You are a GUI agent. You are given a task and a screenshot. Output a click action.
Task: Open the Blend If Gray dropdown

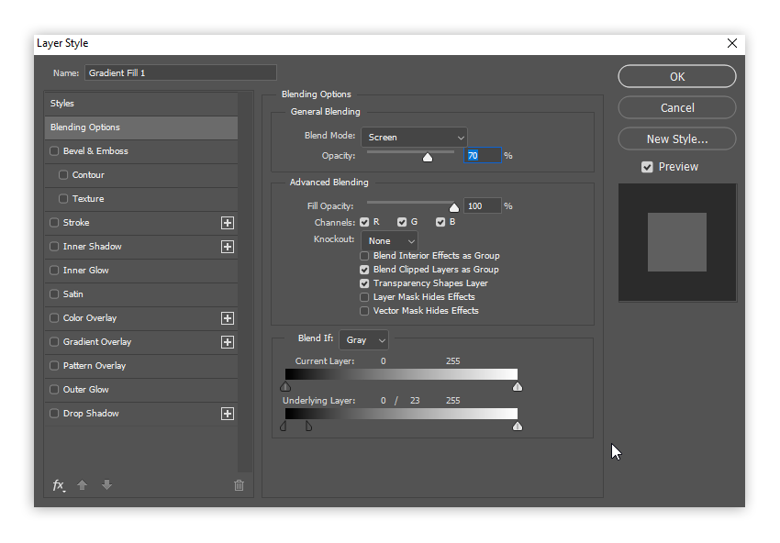363,340
